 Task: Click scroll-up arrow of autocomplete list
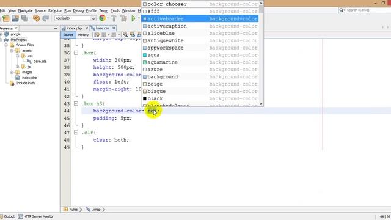(x=261, y=3)
